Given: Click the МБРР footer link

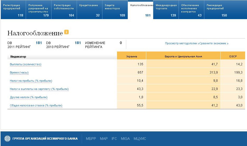Looking at the screenshot, I should 91,139.
